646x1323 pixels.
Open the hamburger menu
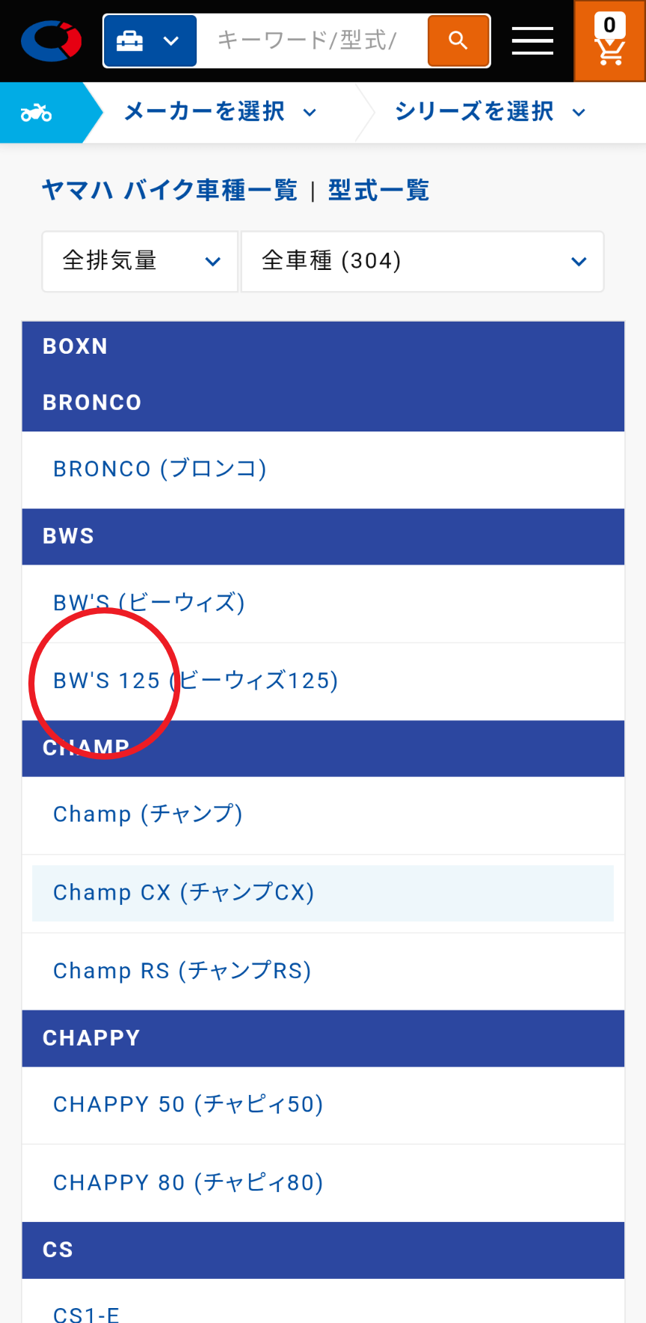(532, 40)
